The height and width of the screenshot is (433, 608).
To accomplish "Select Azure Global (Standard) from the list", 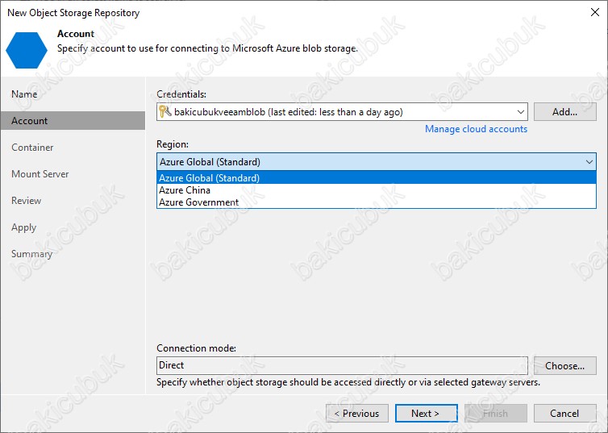I will coord(376,178).
